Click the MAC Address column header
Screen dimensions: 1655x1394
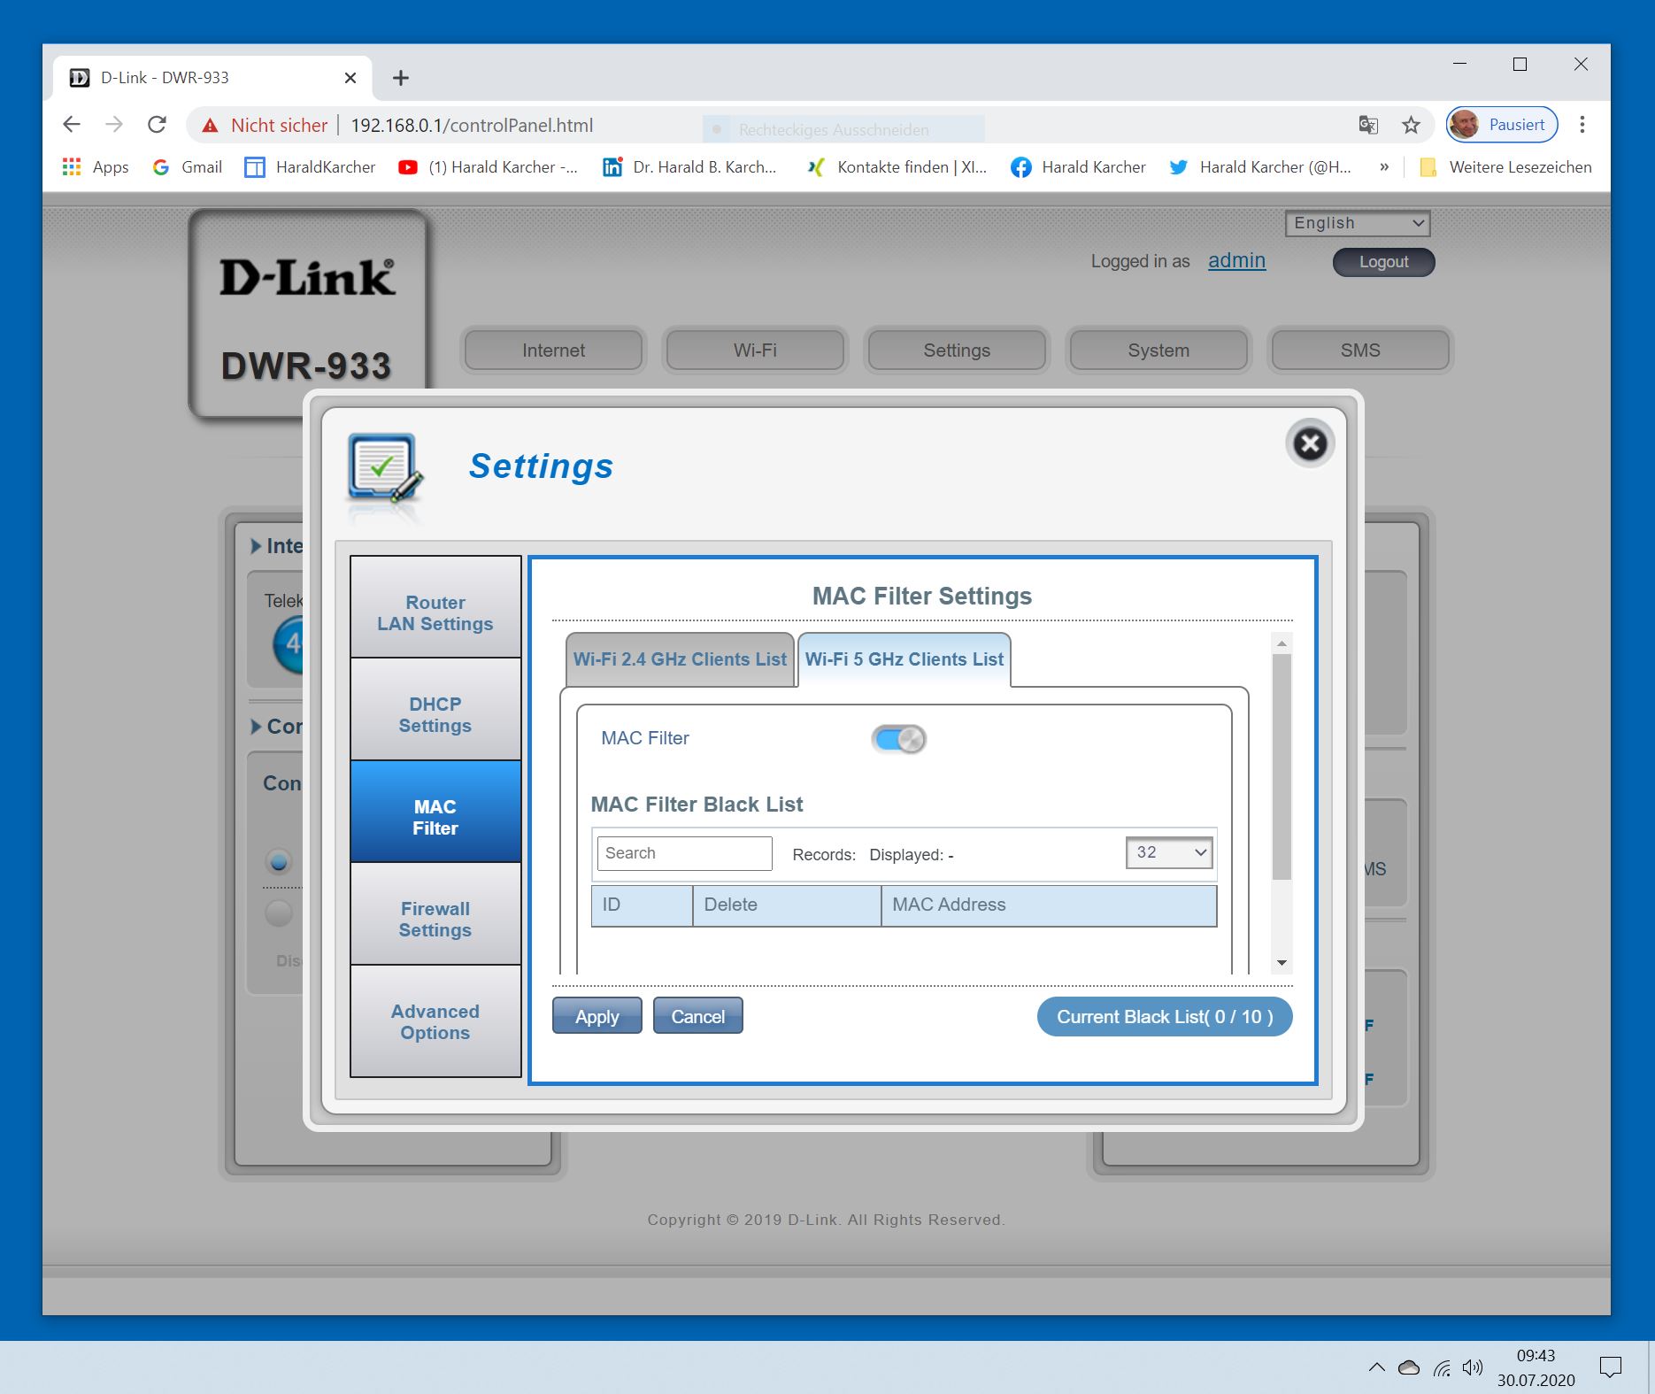(1049, 905)
